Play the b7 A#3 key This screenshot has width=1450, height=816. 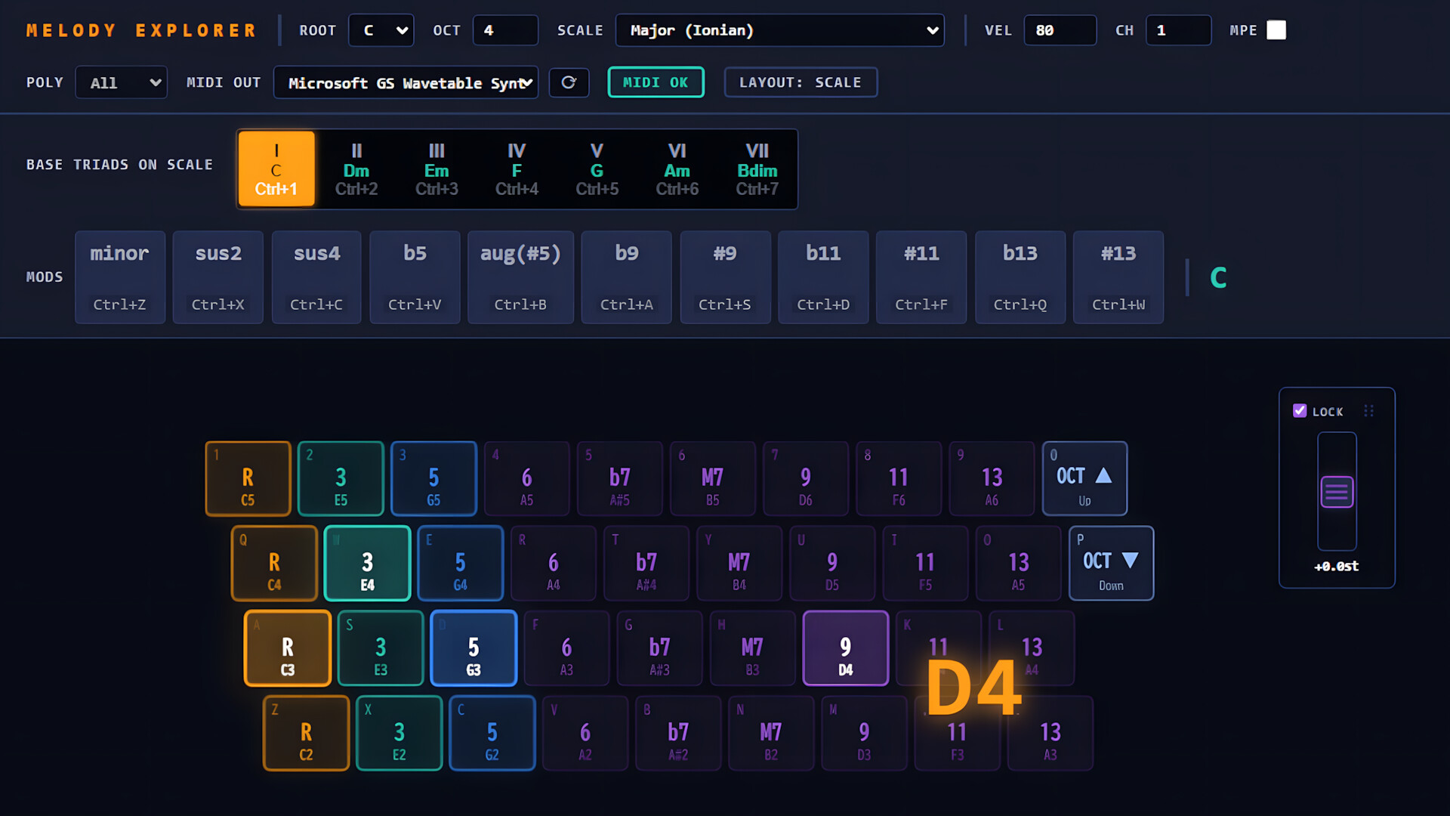click(x=659, y=648)
